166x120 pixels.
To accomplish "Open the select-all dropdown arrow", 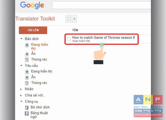I will pyautogui.click(x=75, y=19).
